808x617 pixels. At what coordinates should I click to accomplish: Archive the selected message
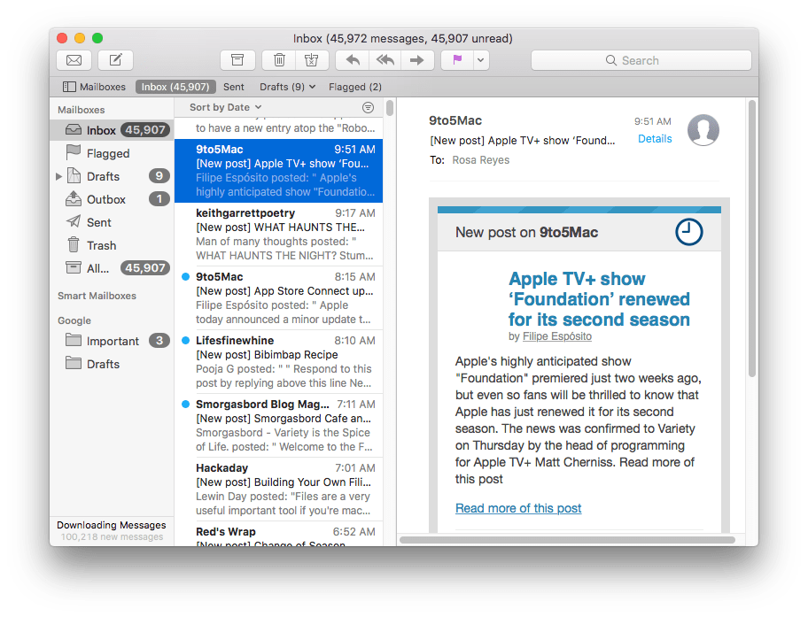[x=237, y=60]
